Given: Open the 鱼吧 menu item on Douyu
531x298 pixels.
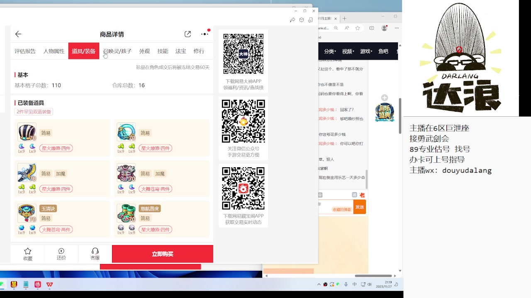Looking at the screenshot, I should [383, 51].
